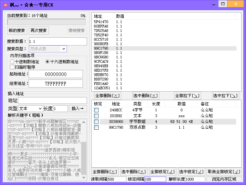
Task: Click scroll down arrow of keyword text box
Action: [x=84, y=178]
